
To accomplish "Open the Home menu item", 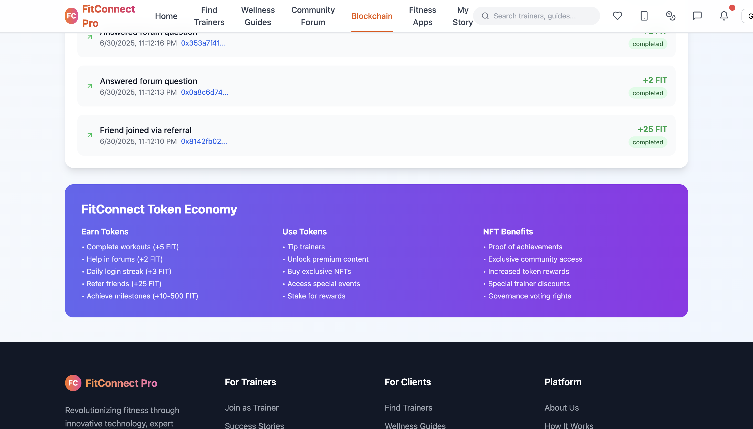I will (166, 16).
